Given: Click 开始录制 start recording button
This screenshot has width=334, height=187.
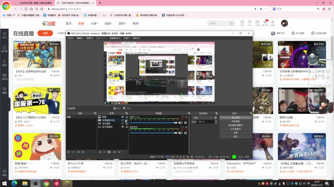Looking at the screenshot, I should [236, 121].
